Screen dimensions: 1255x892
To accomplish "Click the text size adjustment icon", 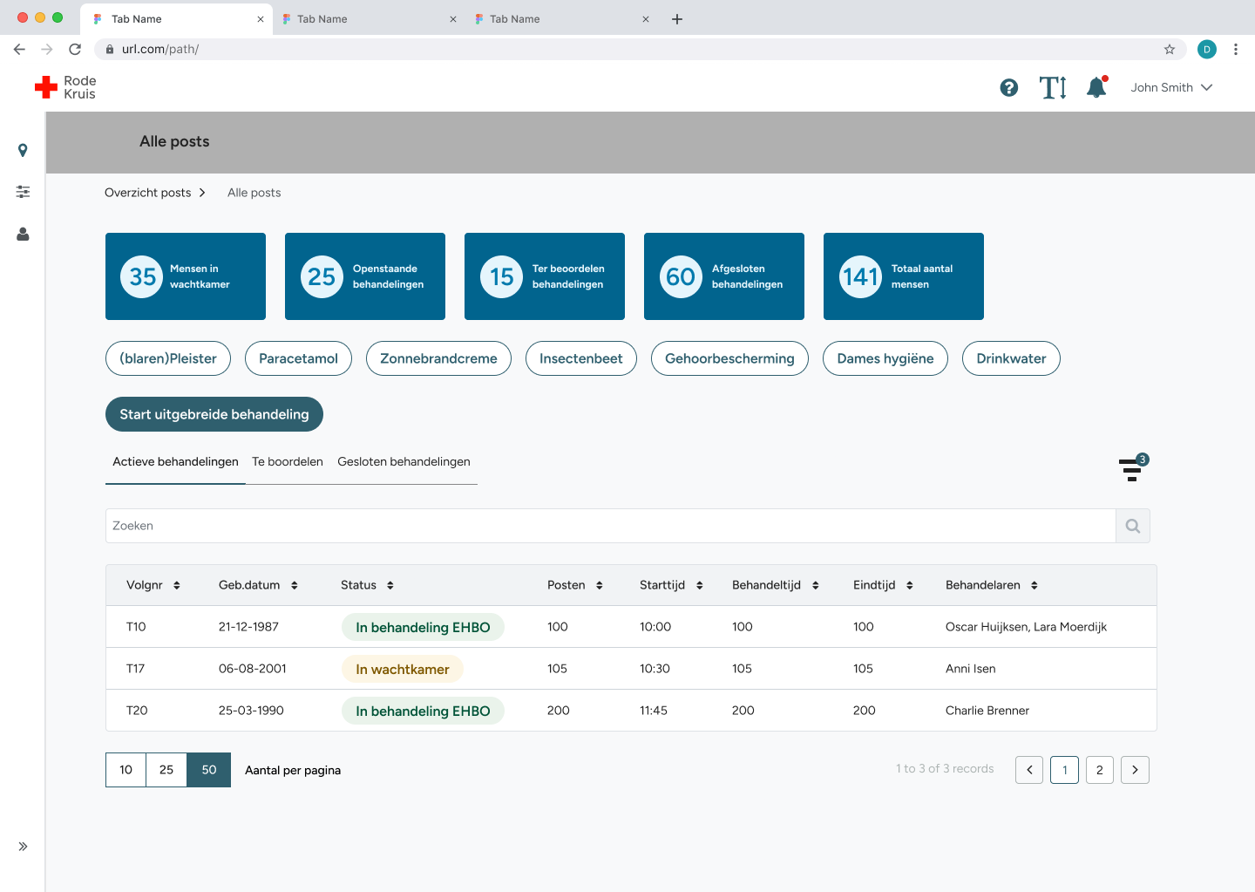I will click(1053, 87).
